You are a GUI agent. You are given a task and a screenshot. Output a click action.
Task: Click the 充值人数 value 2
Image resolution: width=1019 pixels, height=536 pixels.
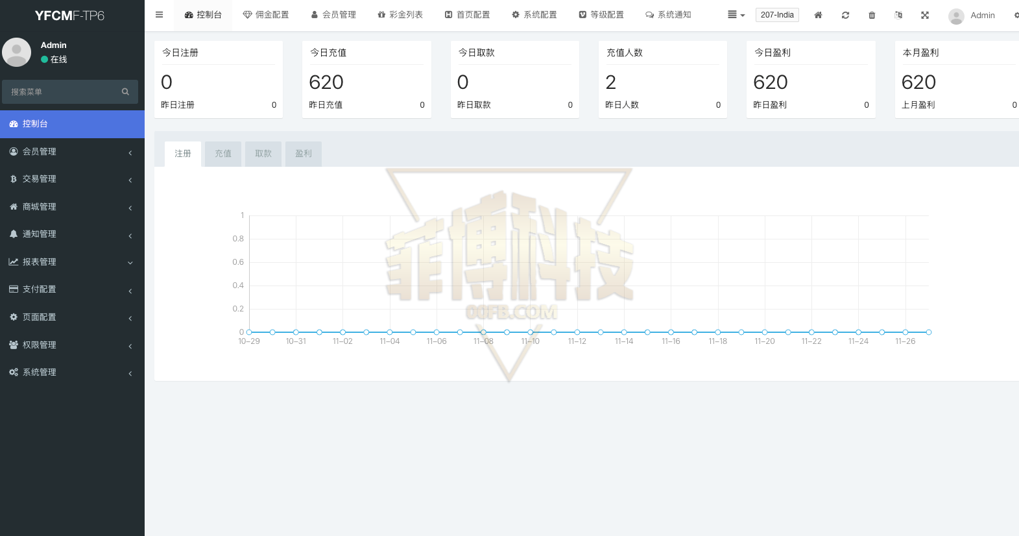611,82
